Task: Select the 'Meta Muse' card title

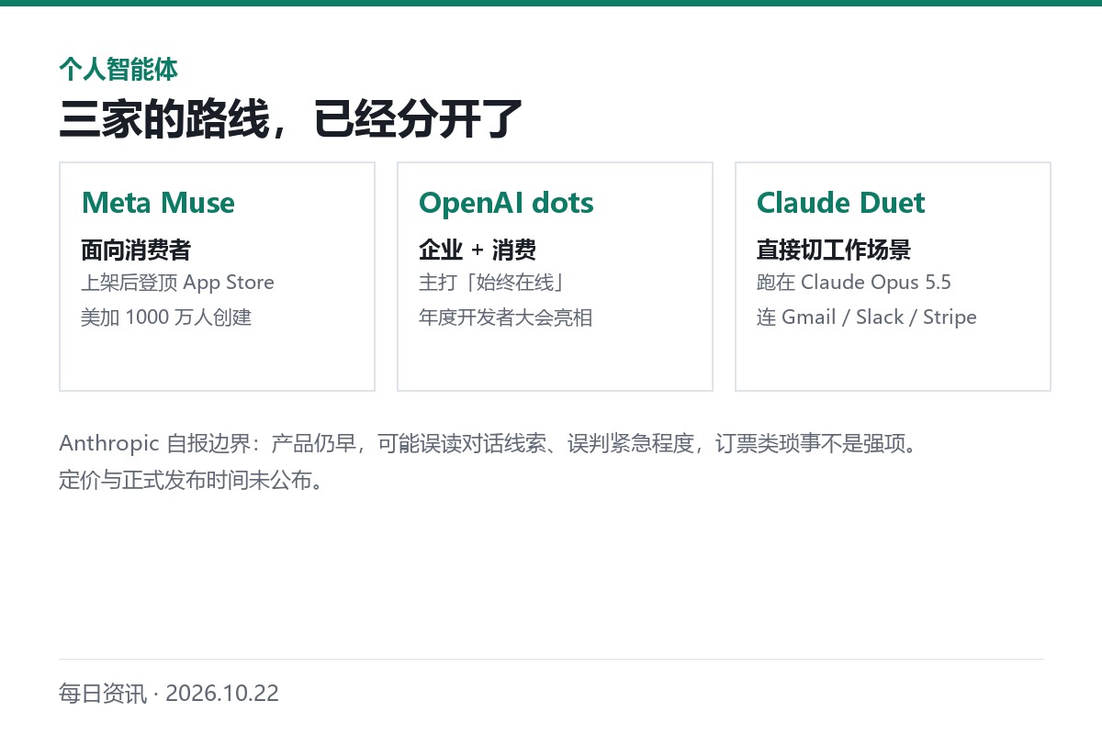Action: coord(158,203)
